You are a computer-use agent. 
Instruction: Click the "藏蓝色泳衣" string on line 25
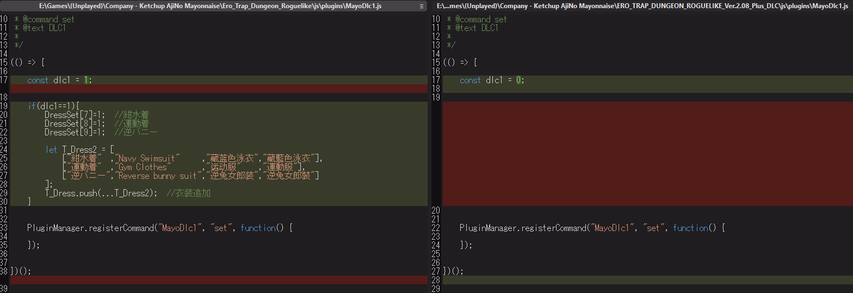coord(233,158)
